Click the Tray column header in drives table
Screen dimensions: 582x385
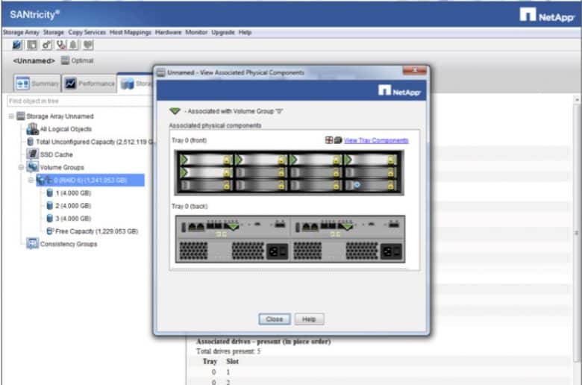210,361
